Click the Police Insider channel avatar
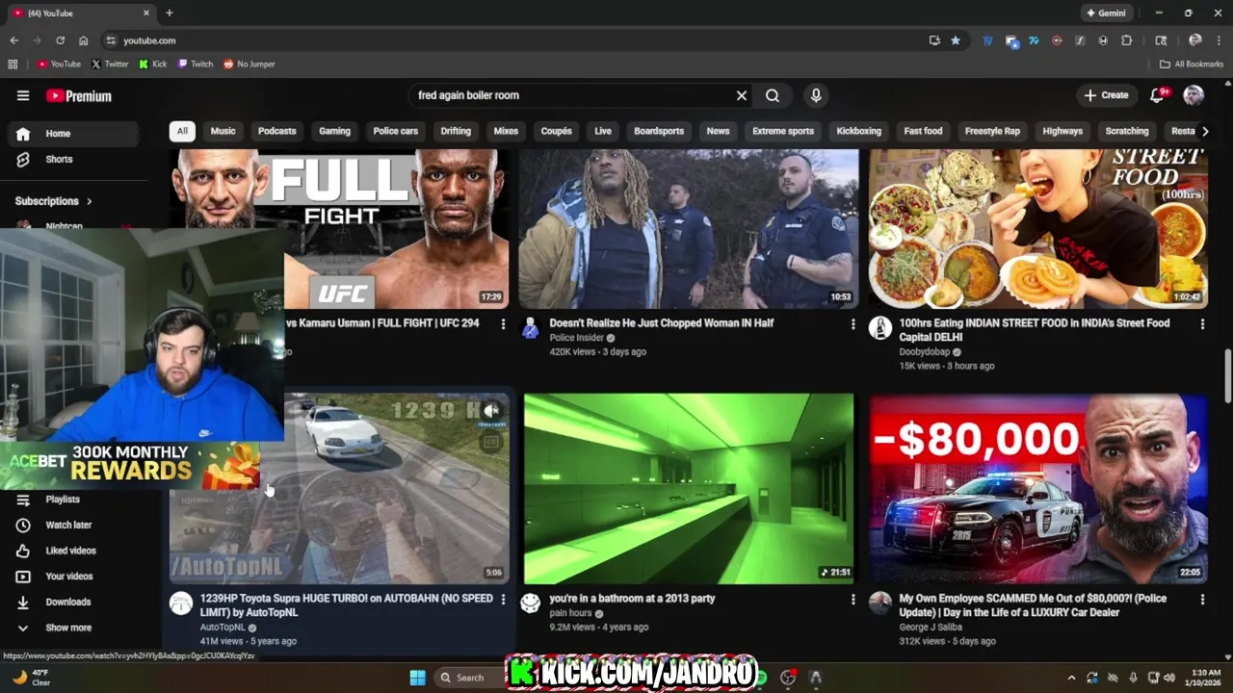The width and height of the screenshot is (1233, 693). 531,328
